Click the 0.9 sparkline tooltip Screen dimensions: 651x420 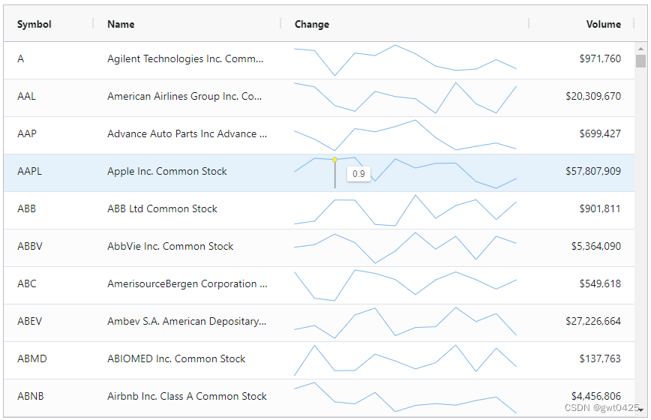pos(358,174)
